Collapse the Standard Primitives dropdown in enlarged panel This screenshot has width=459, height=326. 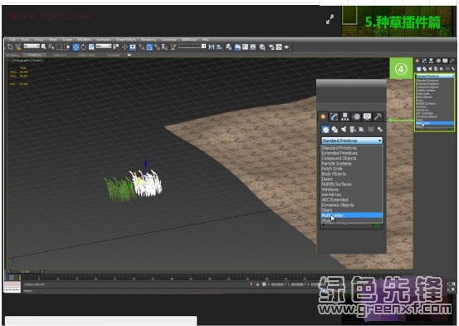352,141
